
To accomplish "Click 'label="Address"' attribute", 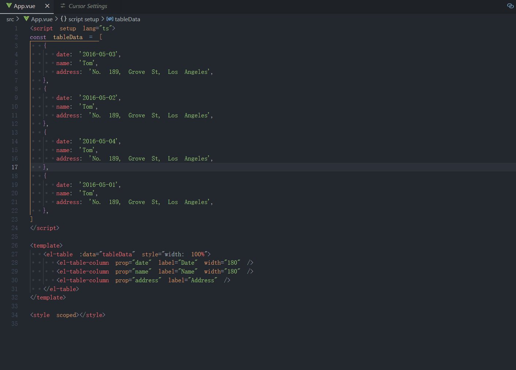I will pos(193,280).
